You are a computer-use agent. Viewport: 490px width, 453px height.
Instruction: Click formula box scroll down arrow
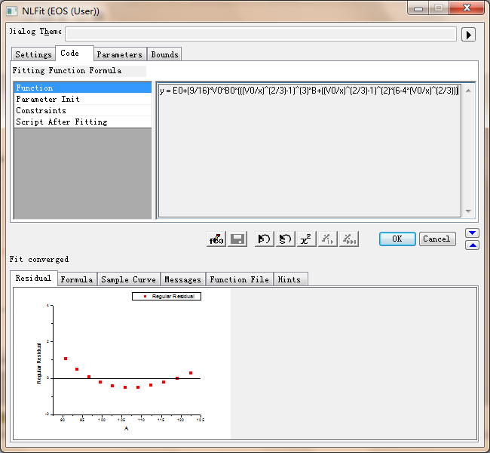coord(468,211)
